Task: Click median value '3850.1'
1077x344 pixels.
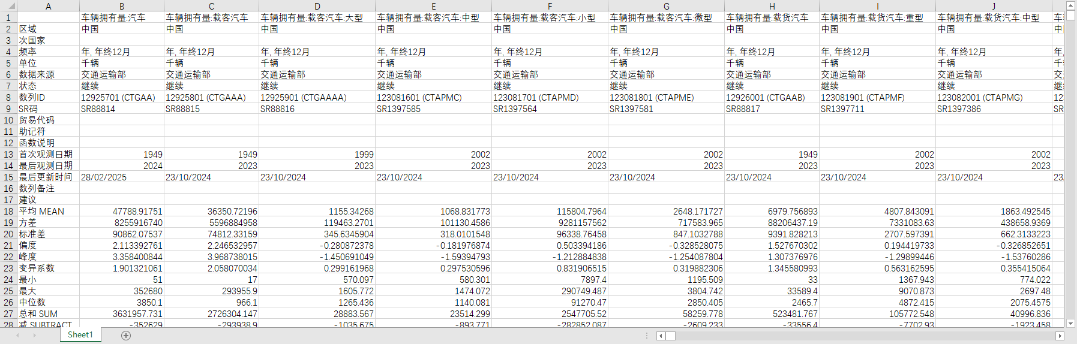Action: pos(122,302)
